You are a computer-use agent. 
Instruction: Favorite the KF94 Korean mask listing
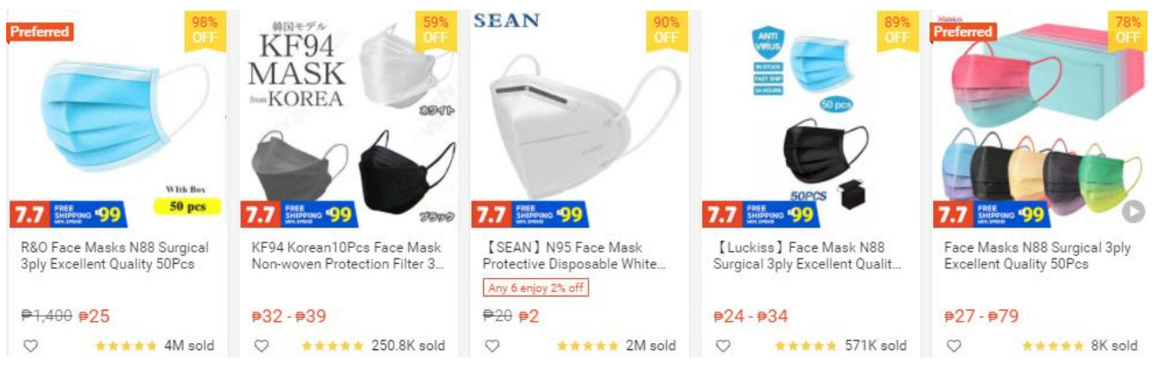pyautogui.click(x=261, y=346)
